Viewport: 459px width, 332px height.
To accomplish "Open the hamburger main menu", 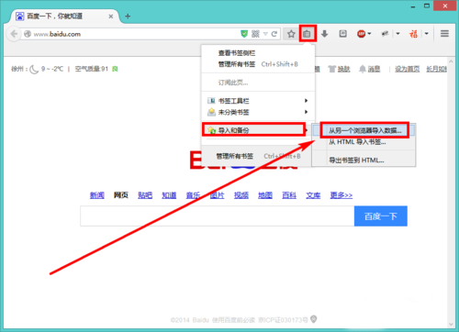I will coord(444,34).
